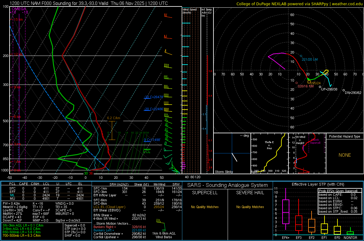The height and width of the screenshot is (241, 364).
Task: Click the Theta-E v. Pres label
Action: point(269,145)
